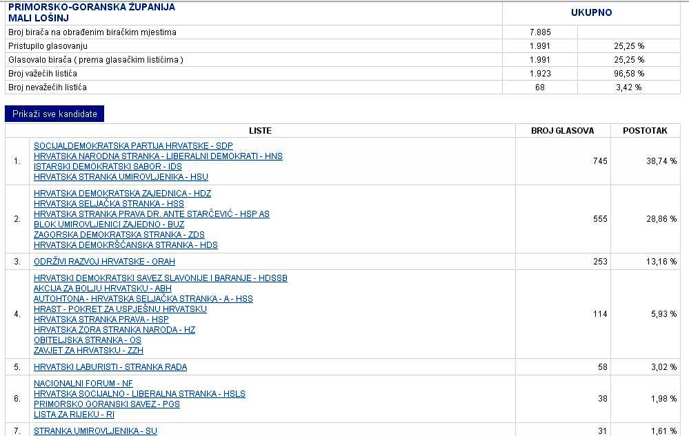This screenshot has width=689, height=436.
Task: Select the Pristupilo glasovanju label
Action: point(48,46)
